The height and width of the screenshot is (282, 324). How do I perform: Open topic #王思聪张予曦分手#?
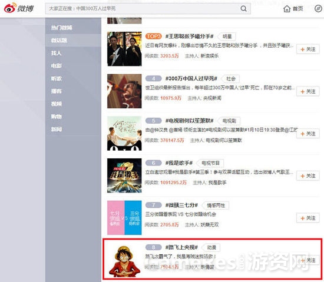190,37
